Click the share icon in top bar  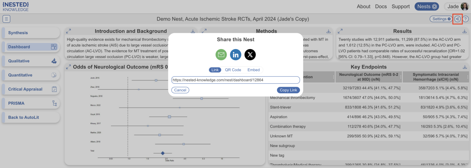pyautogui.click(x=457, y=19)
